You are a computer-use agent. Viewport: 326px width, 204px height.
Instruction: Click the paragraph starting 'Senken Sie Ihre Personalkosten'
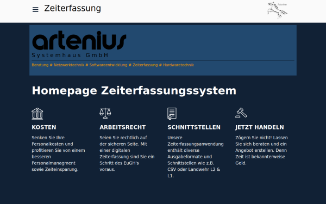pos(59,153)
